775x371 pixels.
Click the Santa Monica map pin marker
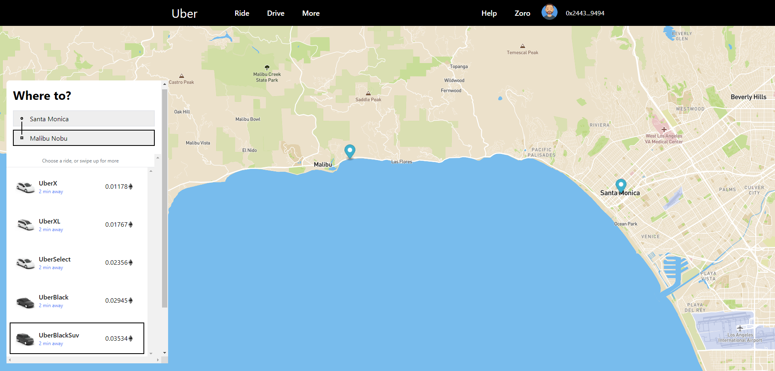click(x=621, y=185)
